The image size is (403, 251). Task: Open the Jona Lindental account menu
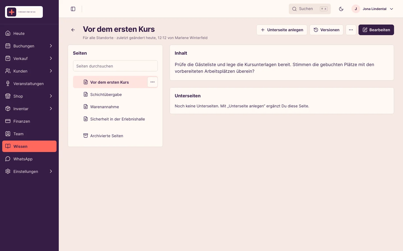point(373,9)
